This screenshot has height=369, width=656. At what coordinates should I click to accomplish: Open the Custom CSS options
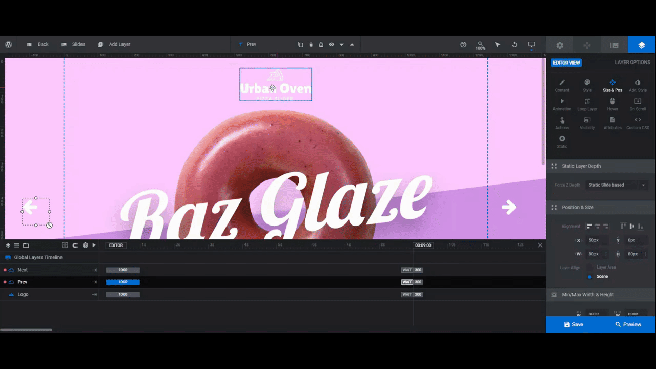638,124
